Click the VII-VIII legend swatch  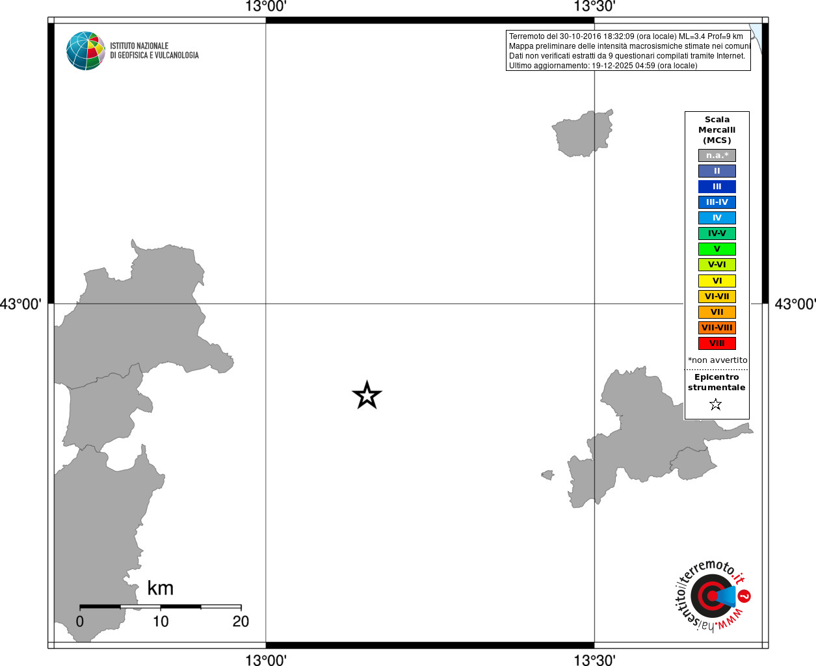click(x=717, y=328)
